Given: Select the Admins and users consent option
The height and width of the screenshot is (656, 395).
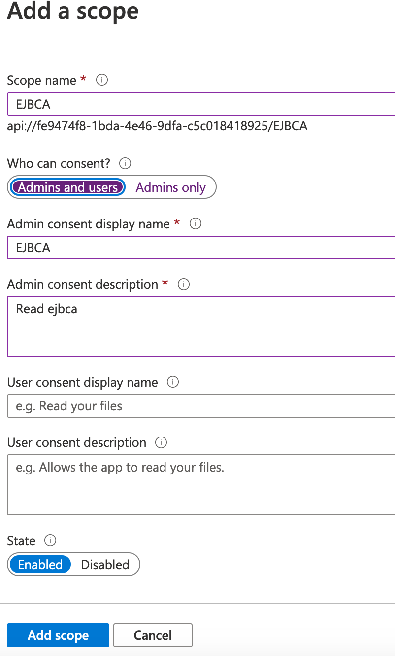Looking at the screenshot, I should point(68,187).
